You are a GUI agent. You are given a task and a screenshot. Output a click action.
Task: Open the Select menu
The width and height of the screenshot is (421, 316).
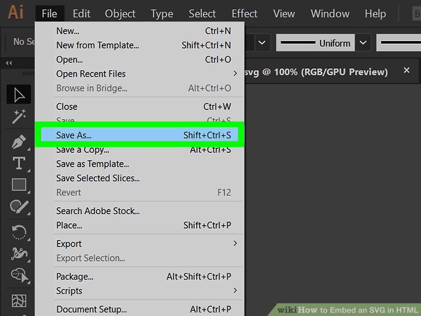click(x=202, y=13)
